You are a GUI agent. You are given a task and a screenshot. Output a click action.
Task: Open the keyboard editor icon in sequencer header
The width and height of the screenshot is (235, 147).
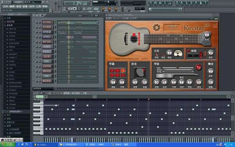point(92,15)
